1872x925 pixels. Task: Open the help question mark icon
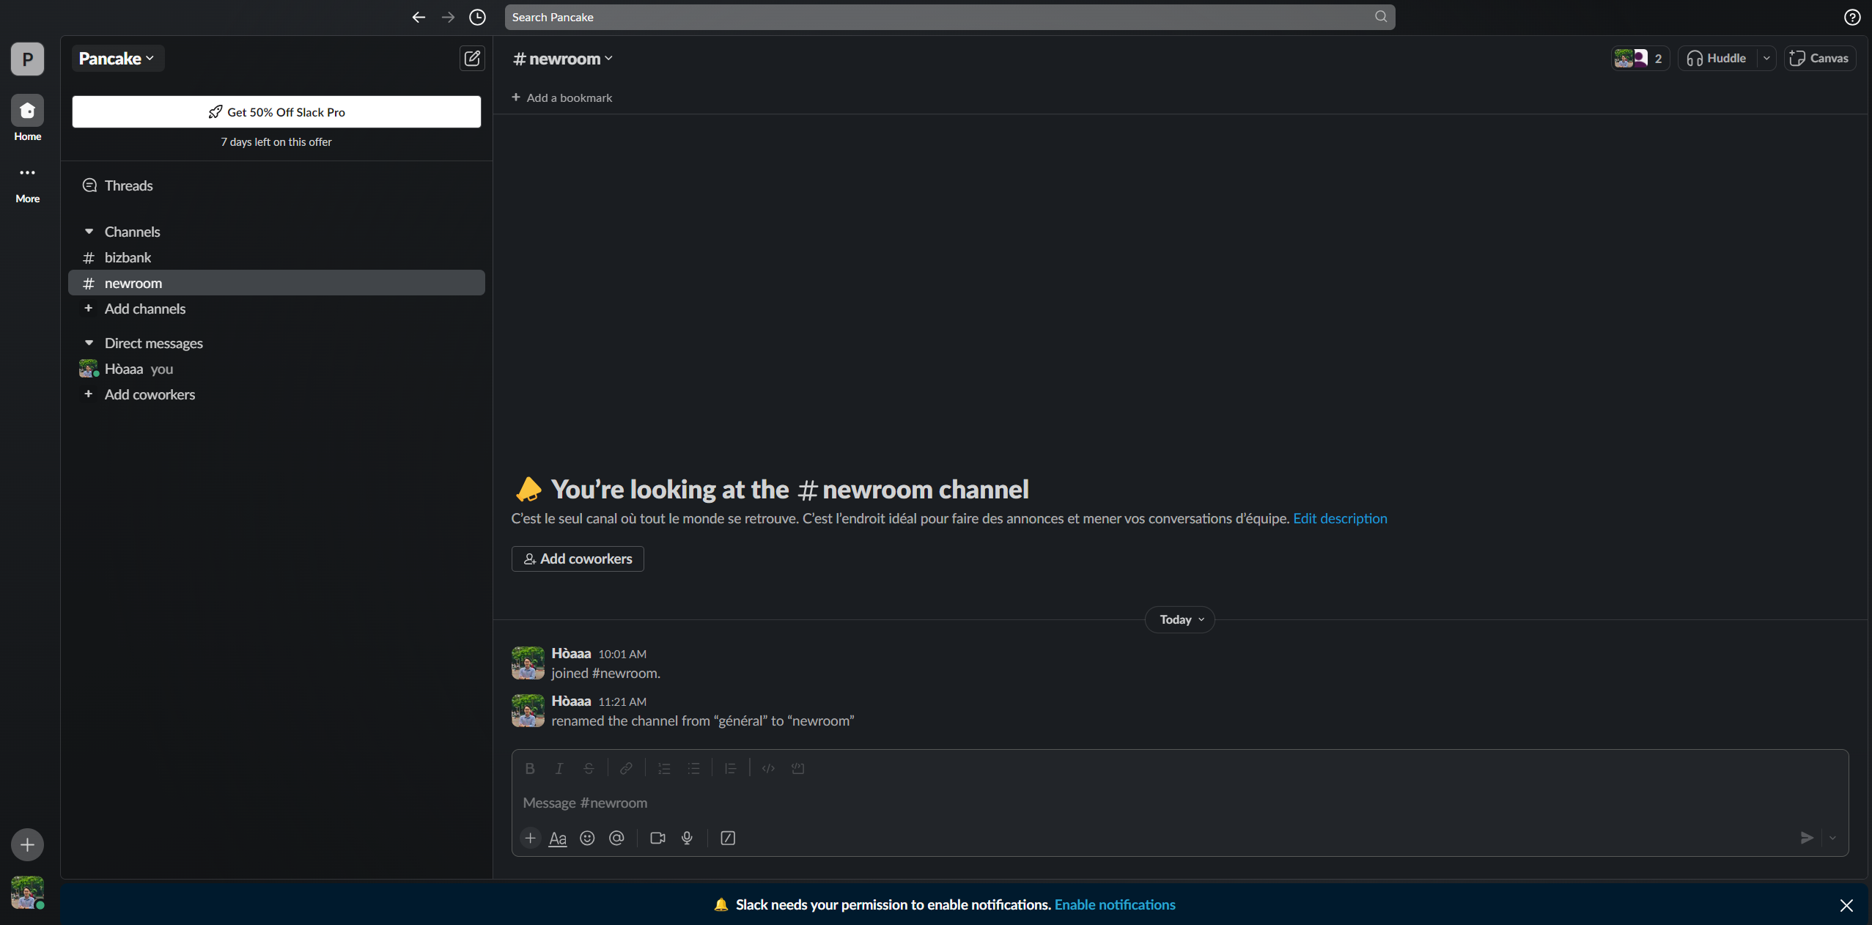tap(1852, 17)
